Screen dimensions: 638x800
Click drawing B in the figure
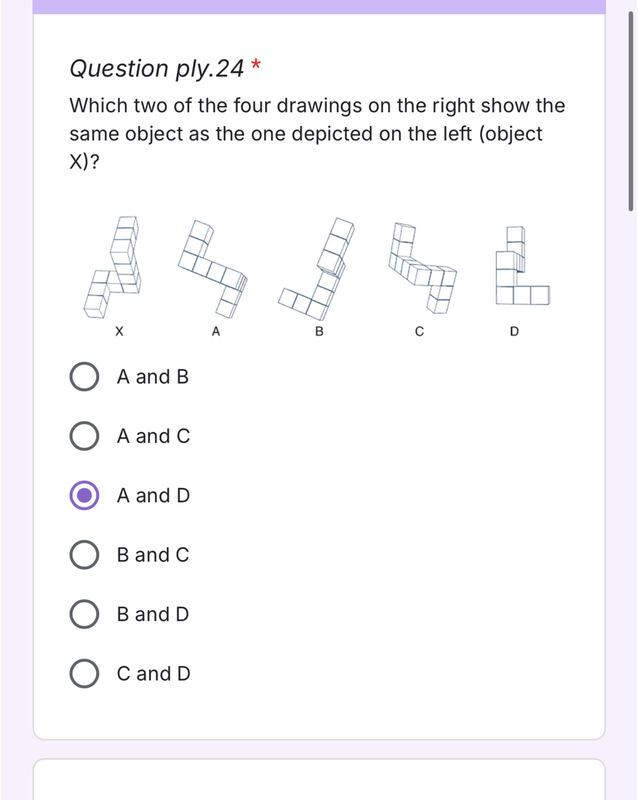click(x=317, y=266)
